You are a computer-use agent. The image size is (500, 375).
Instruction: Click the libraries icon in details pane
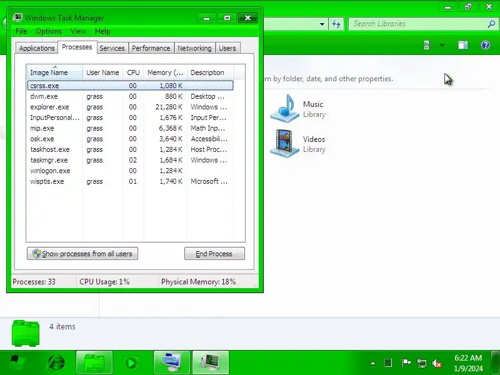tap(26, 333)
